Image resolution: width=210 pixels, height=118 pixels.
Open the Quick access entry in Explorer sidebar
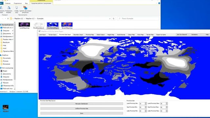coord(7,25)
